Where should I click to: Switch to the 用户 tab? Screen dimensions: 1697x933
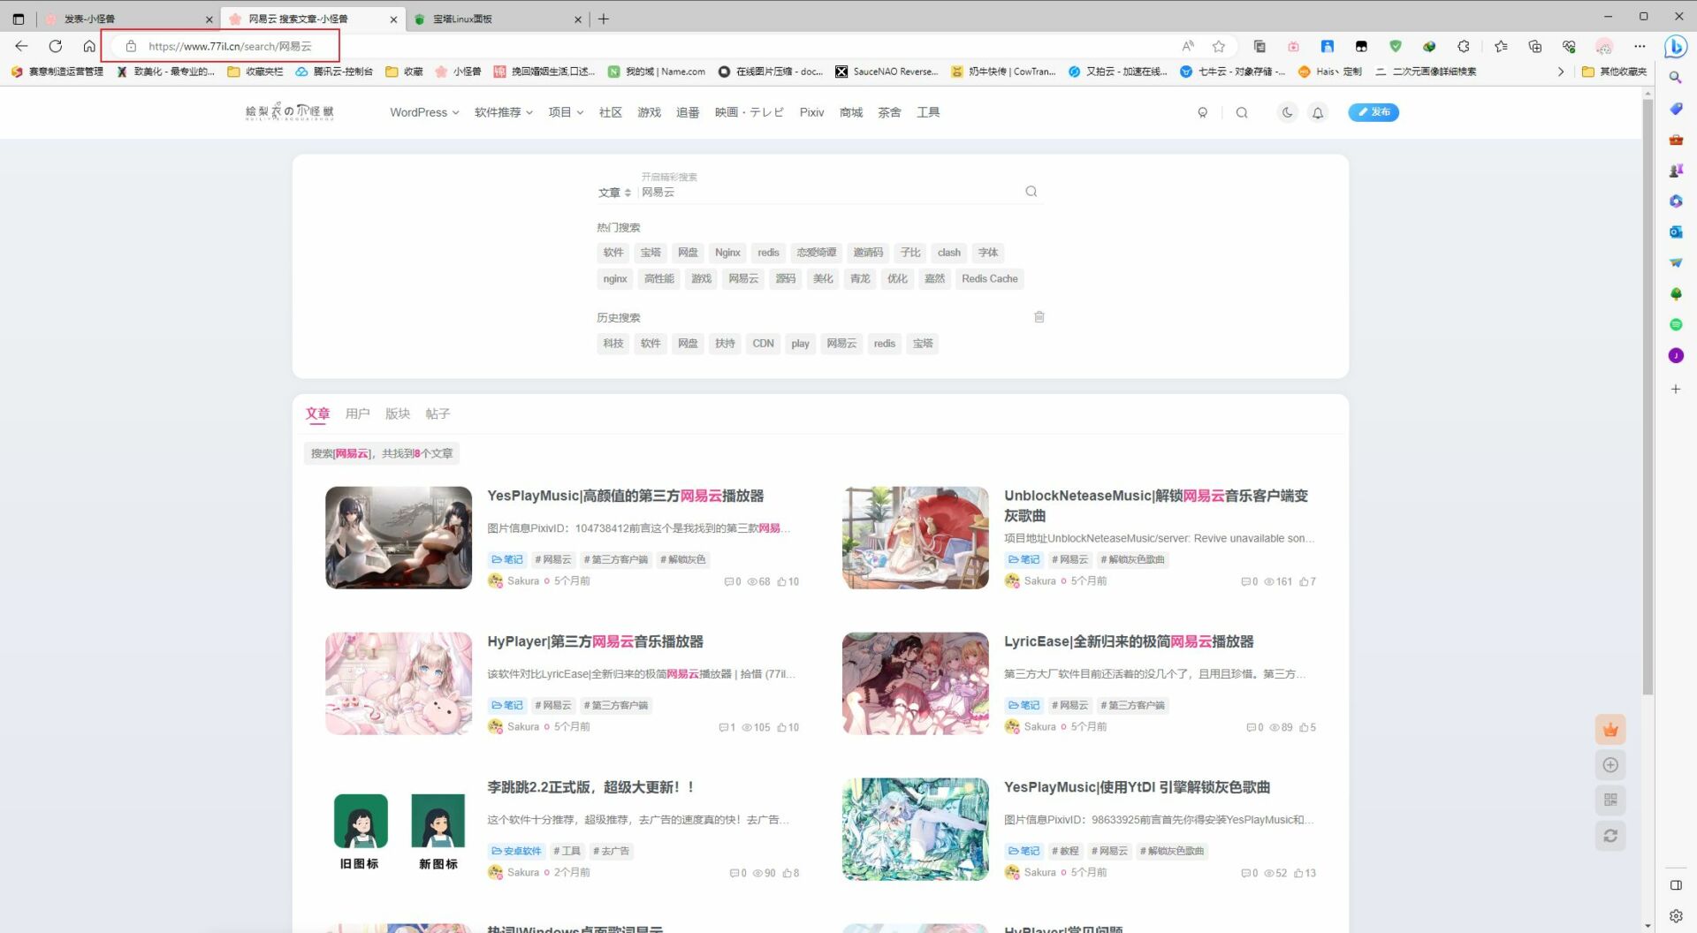pyautogui.click(x=357, y=413)
